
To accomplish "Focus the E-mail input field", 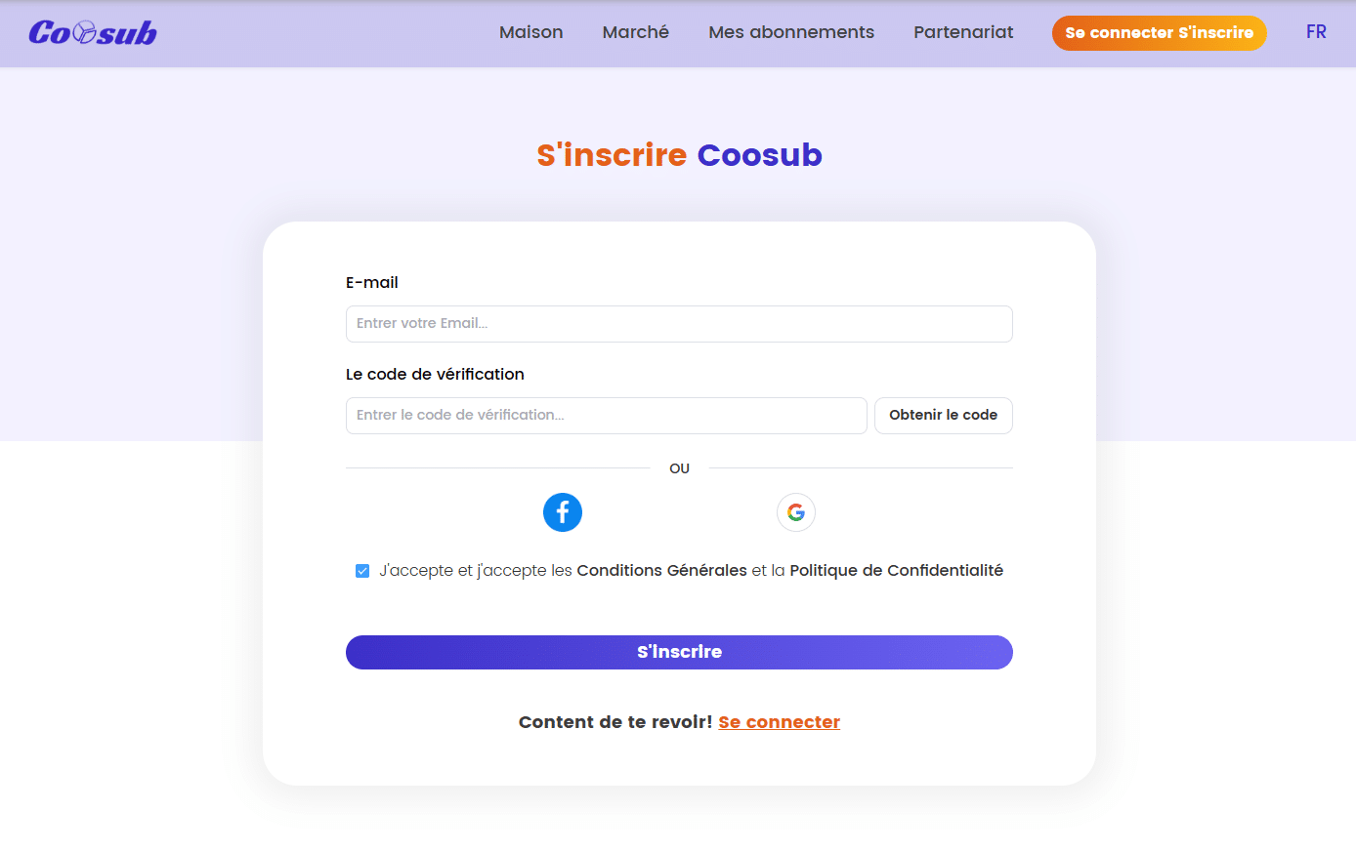I will click(679, 324).
